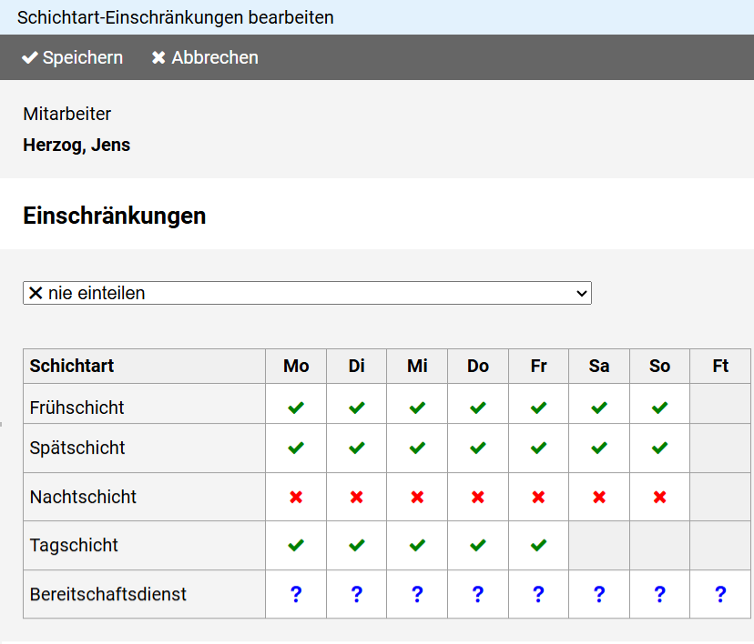Viewport: 754px width, 644px height.
Task: Click Tagschicht green check on Di
Action: [x=356, y=545]
